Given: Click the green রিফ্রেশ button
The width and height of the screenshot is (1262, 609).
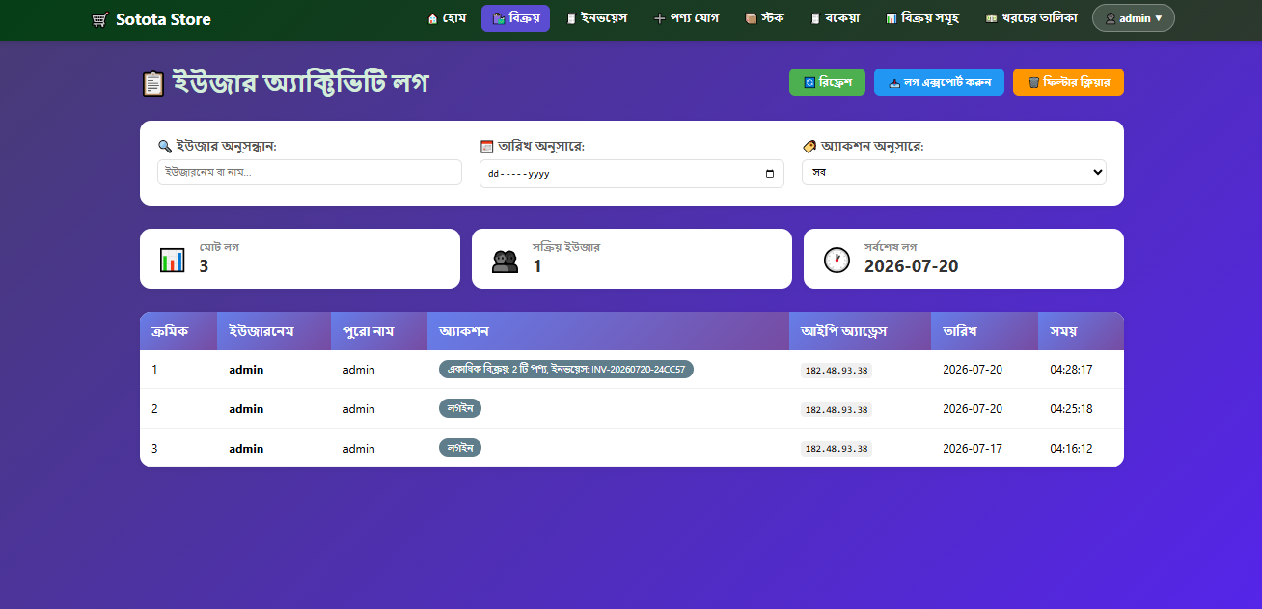Looking at the screenshot, I should [828, 82].
